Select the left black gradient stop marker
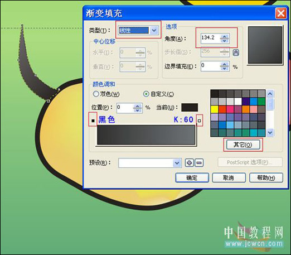This screenshot has height=255, width=291. click(x=93, y=121)
